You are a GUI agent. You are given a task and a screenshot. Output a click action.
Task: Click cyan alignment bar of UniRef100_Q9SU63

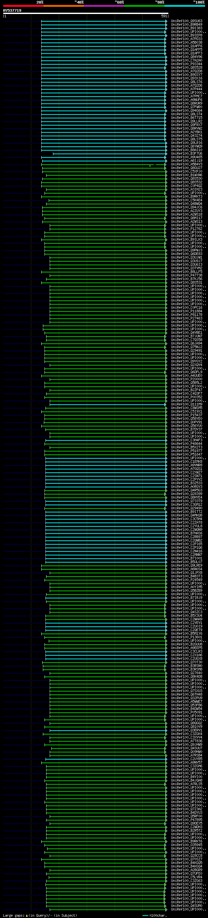[x=104, y=21]
